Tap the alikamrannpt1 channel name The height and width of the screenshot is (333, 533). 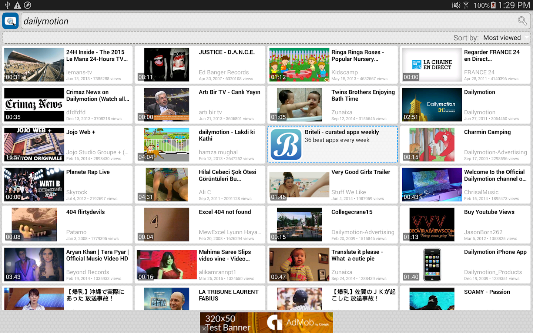coord(217,272)
